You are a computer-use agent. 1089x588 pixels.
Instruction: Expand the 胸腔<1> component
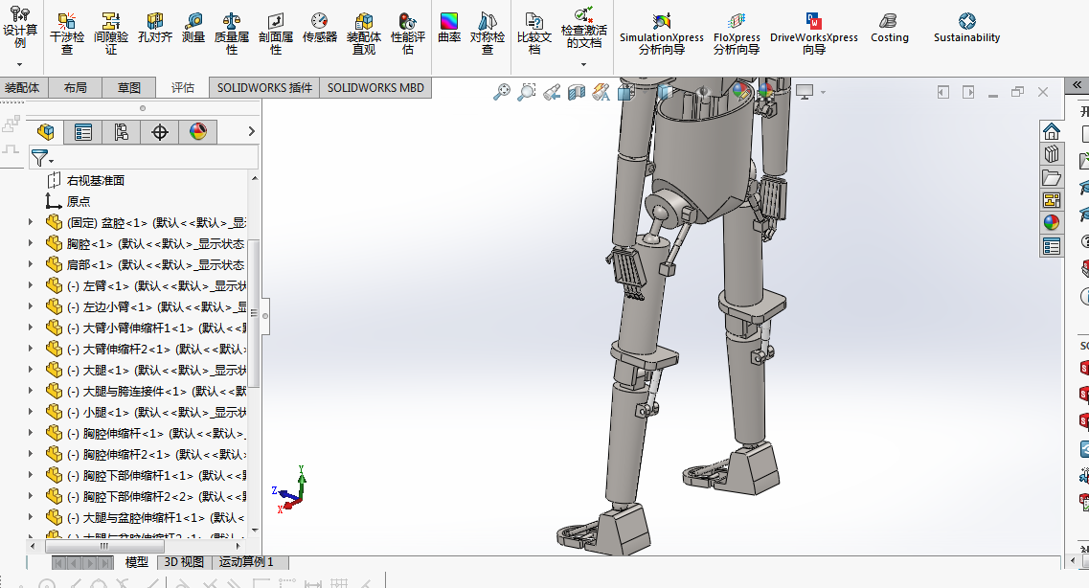[31, 243]
